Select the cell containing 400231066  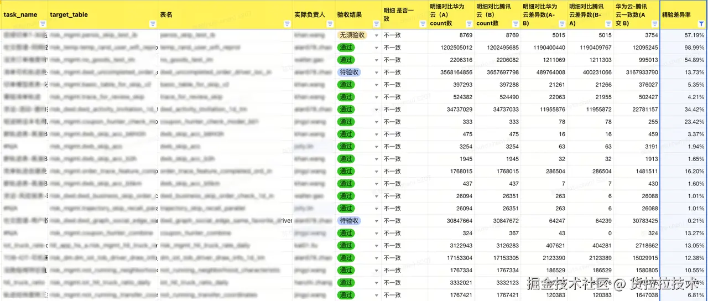[590, 72]
